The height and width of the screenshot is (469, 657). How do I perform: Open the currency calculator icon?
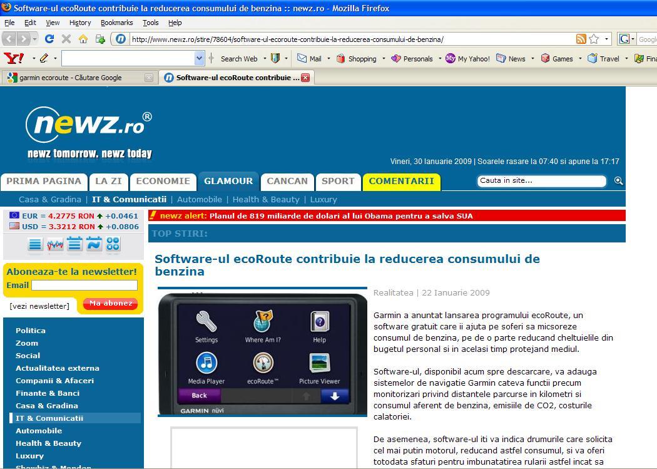[x=113, y=244]
